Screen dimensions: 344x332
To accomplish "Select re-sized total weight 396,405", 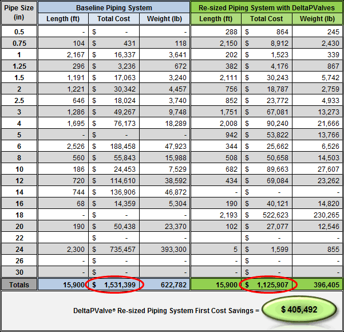I will [x=326, y=285].
